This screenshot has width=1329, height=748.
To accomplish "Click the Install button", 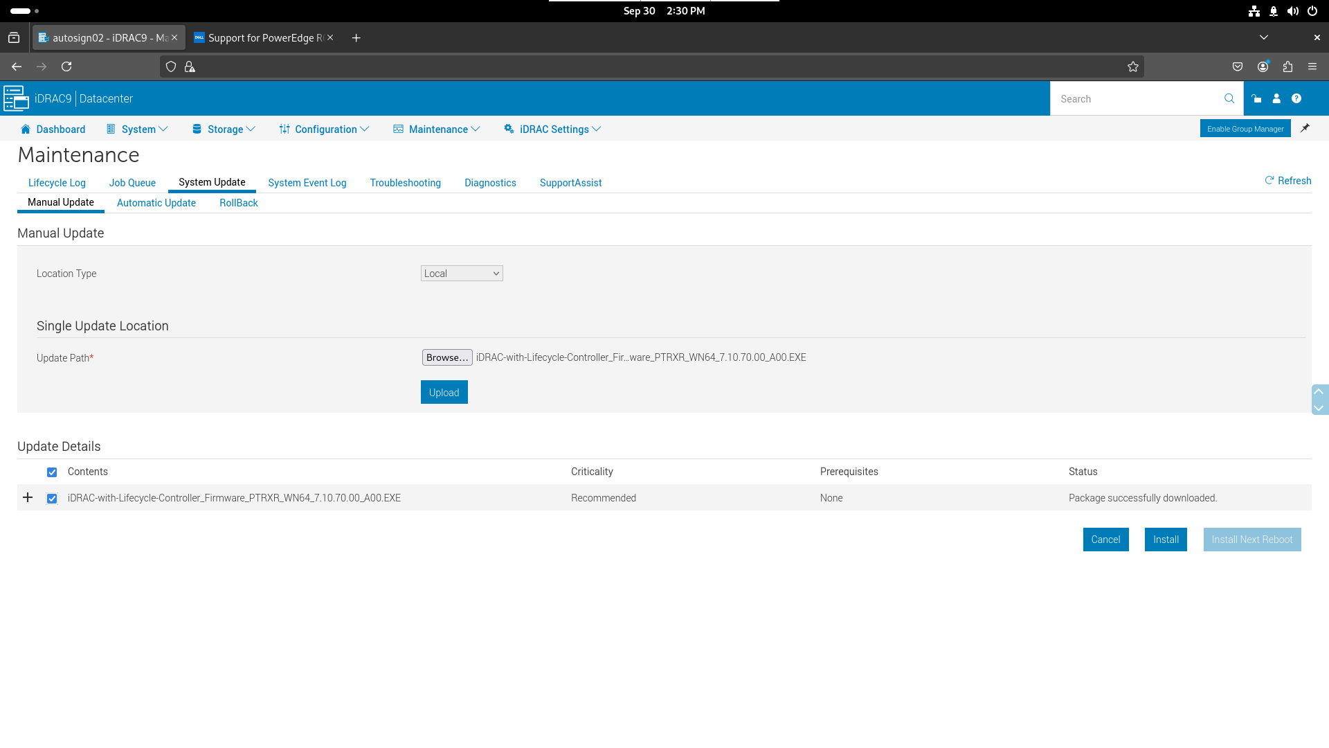I will click(1166, 540).
